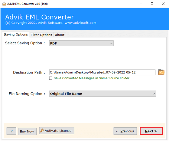
Task: Open the Select Saving Option dropdown showing PDF
Action: pyautogui.click(x=81, y=43)
